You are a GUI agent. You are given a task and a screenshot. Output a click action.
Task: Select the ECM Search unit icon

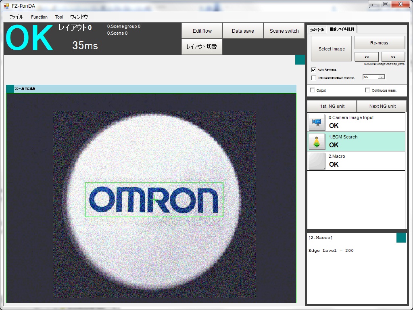(317, 142)
